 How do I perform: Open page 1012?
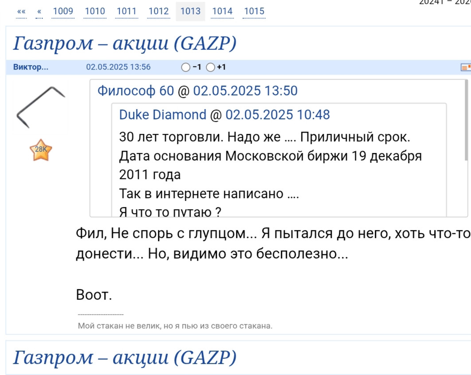159,12
